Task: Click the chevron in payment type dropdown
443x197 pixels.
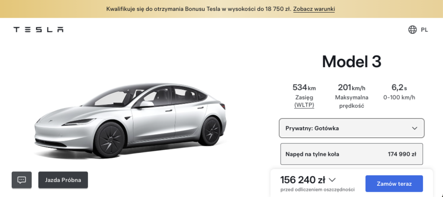Action: 414,128
